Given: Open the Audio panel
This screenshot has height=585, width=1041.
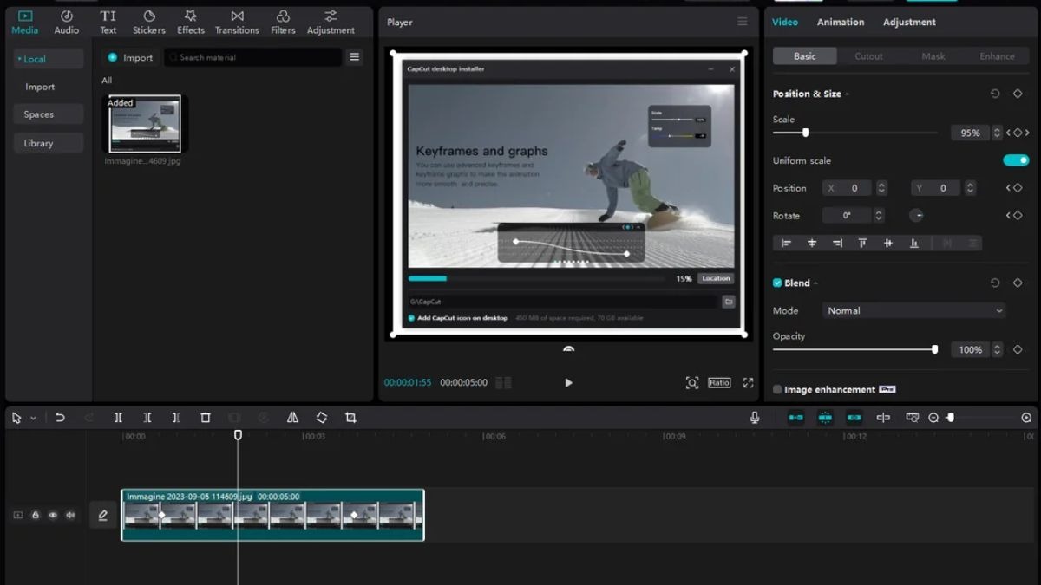Looking at the screenshot, I should 67,23.
